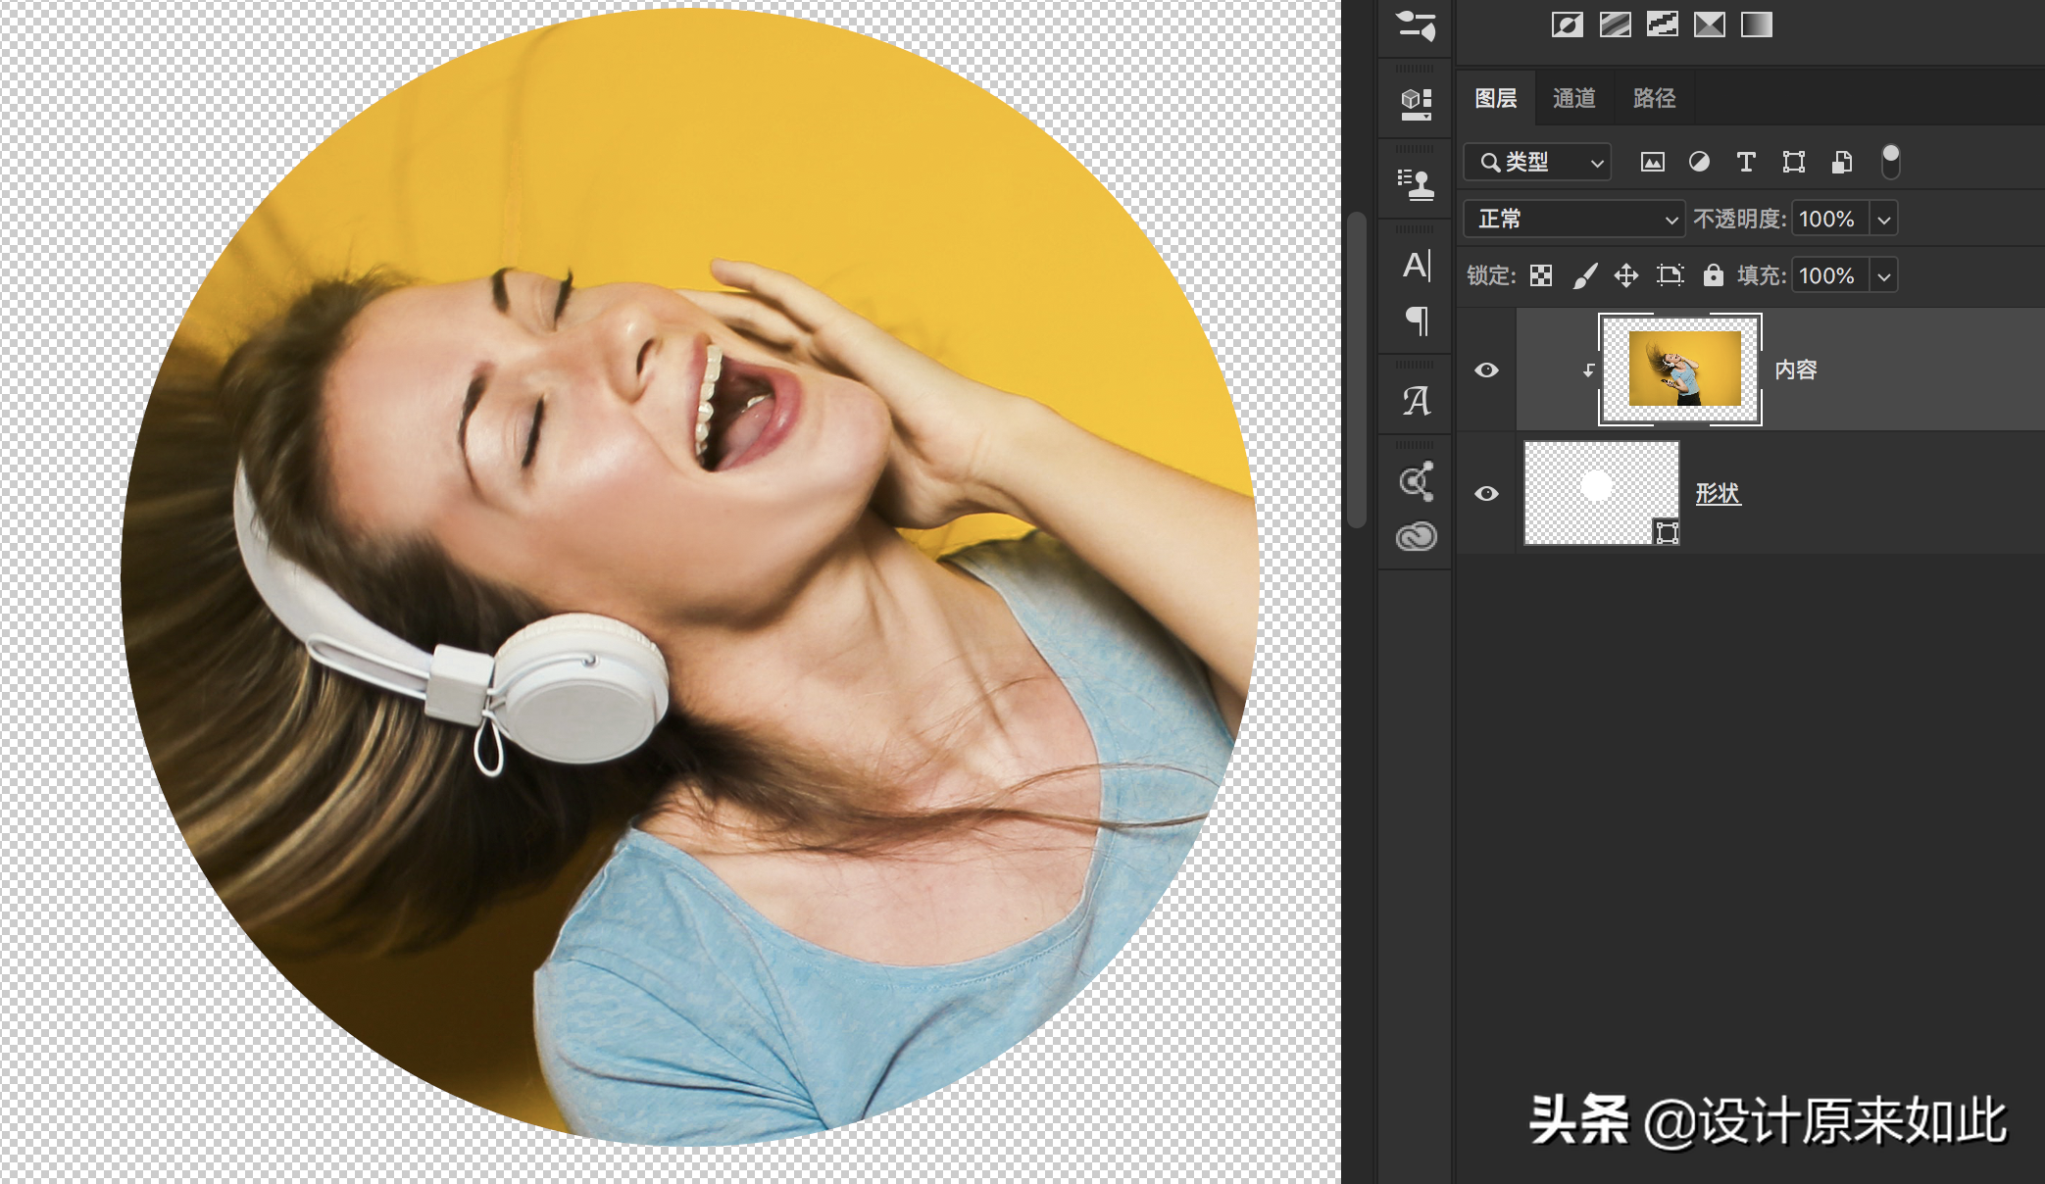Hide the 内容 layer
The image size is (2045, 1184).
[x=1486, y=370]
